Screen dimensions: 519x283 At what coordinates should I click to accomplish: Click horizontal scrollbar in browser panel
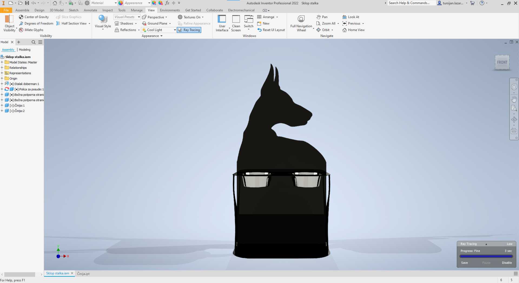(19, 274)
